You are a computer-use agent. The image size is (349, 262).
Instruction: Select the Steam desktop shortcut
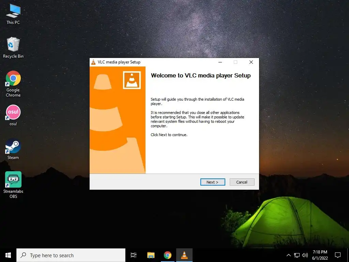[13, 149]
